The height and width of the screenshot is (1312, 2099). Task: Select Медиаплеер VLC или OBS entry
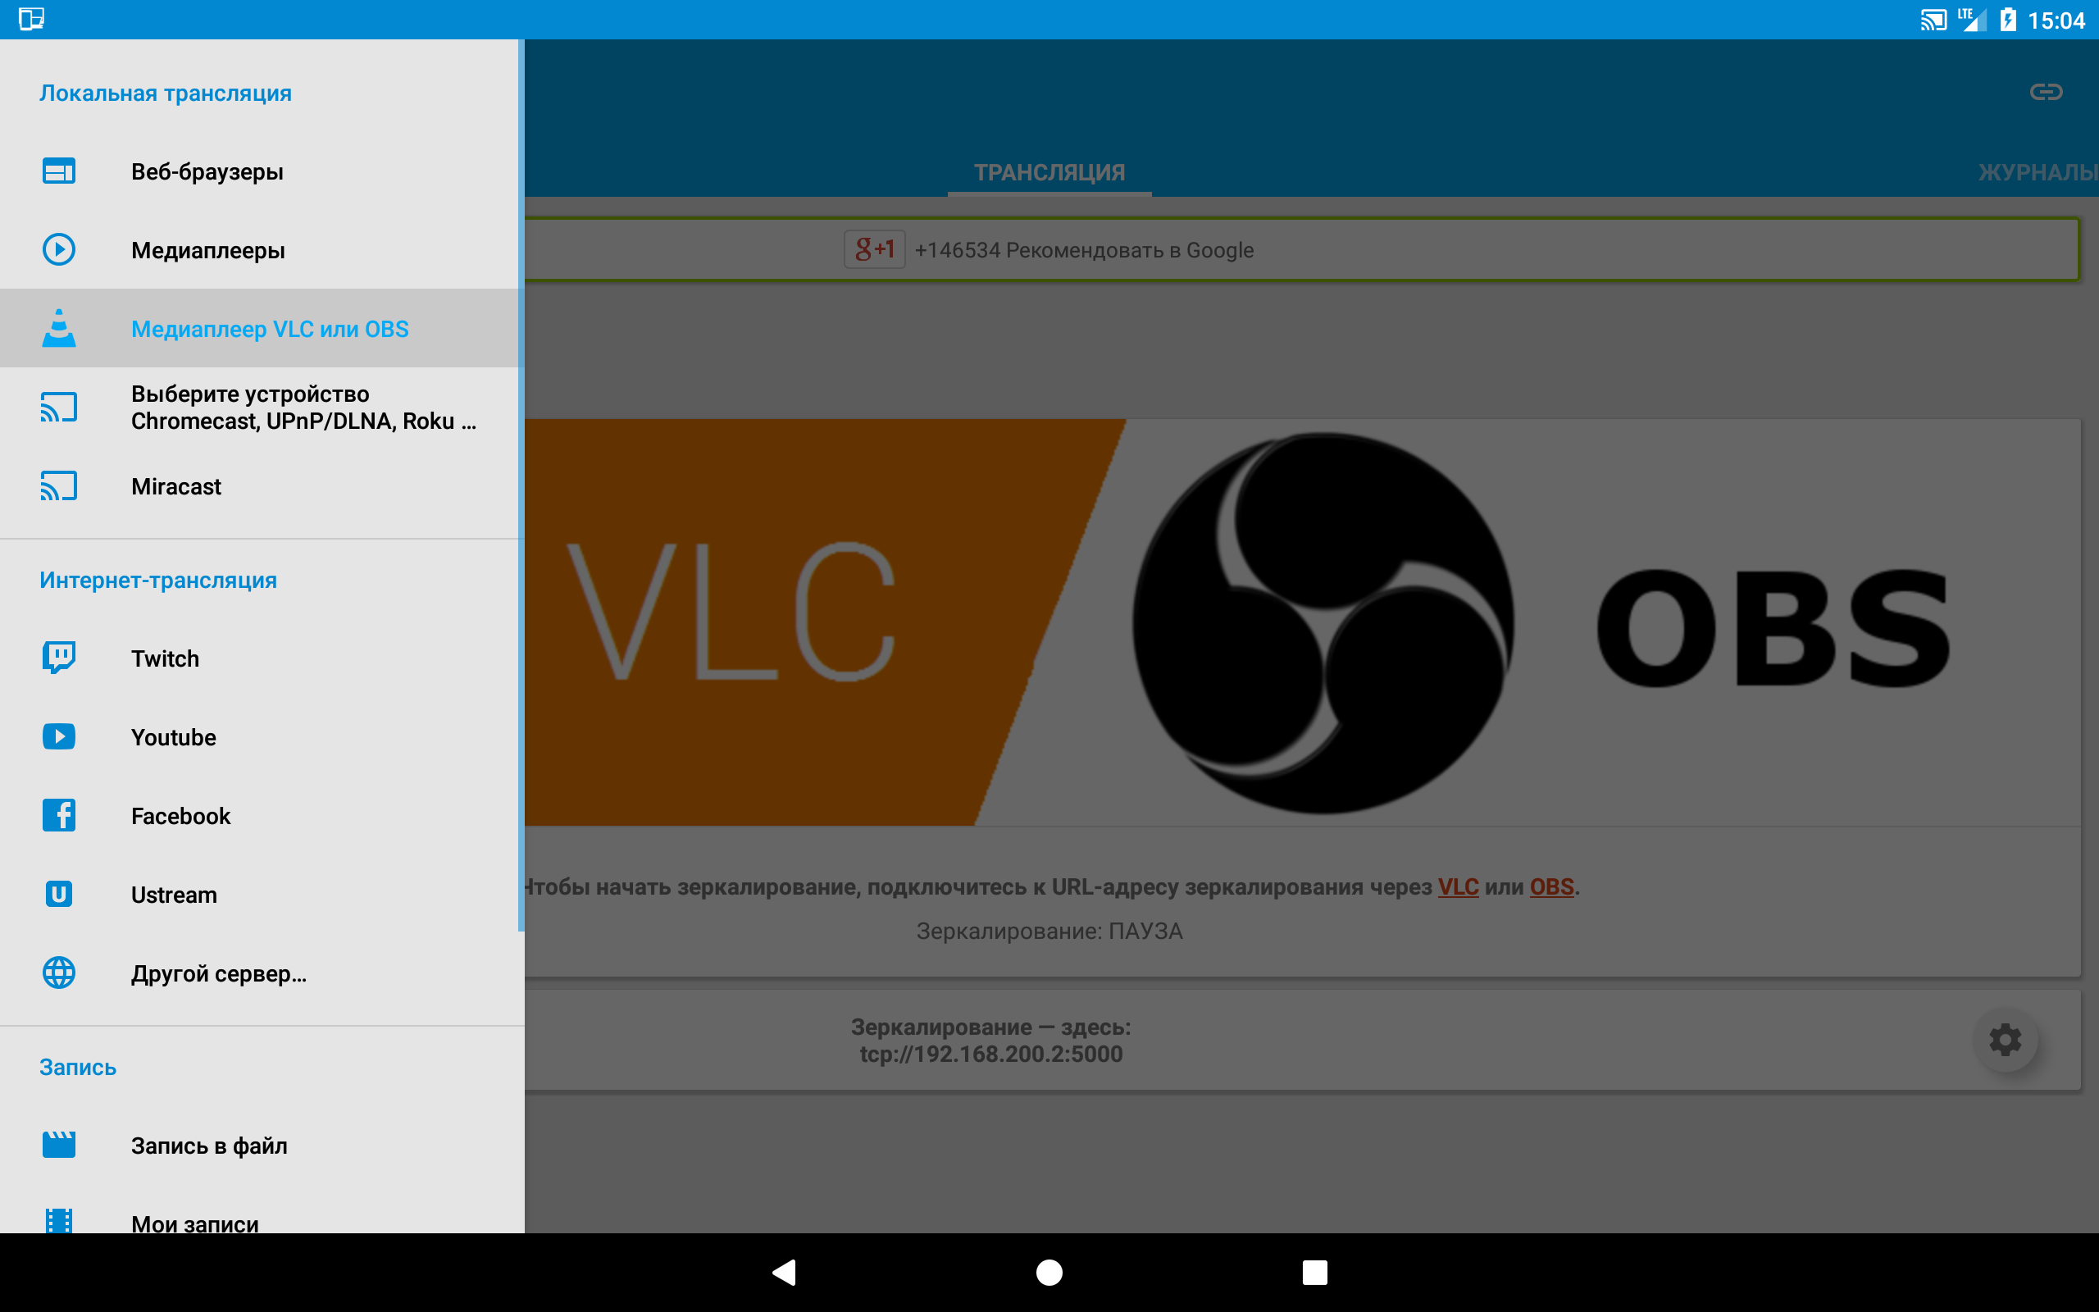(x=260, y=328)
